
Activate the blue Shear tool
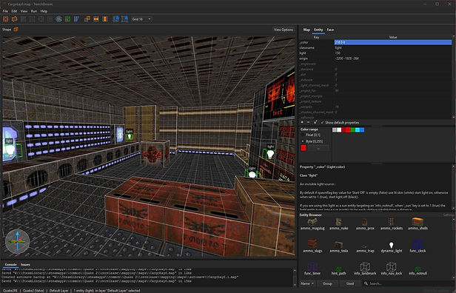point(76,19)
